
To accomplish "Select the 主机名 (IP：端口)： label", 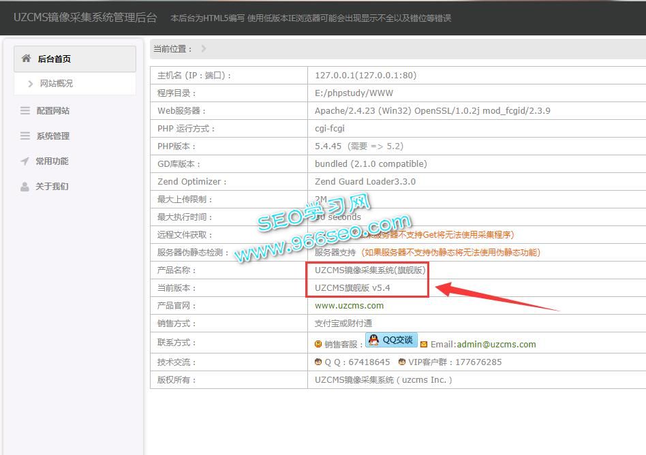I will click(x=194, y=76).
